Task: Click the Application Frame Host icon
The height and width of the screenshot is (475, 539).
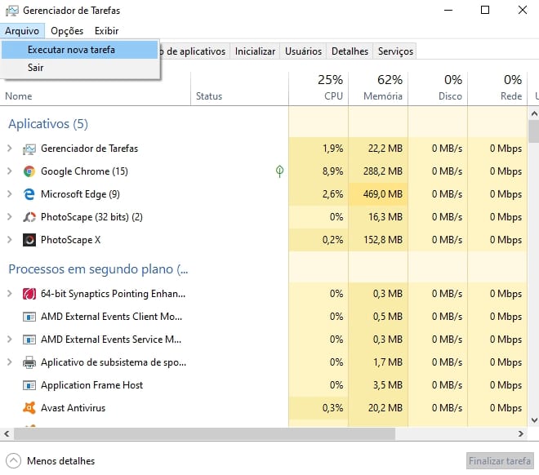Action: click(x=29, y=385)
